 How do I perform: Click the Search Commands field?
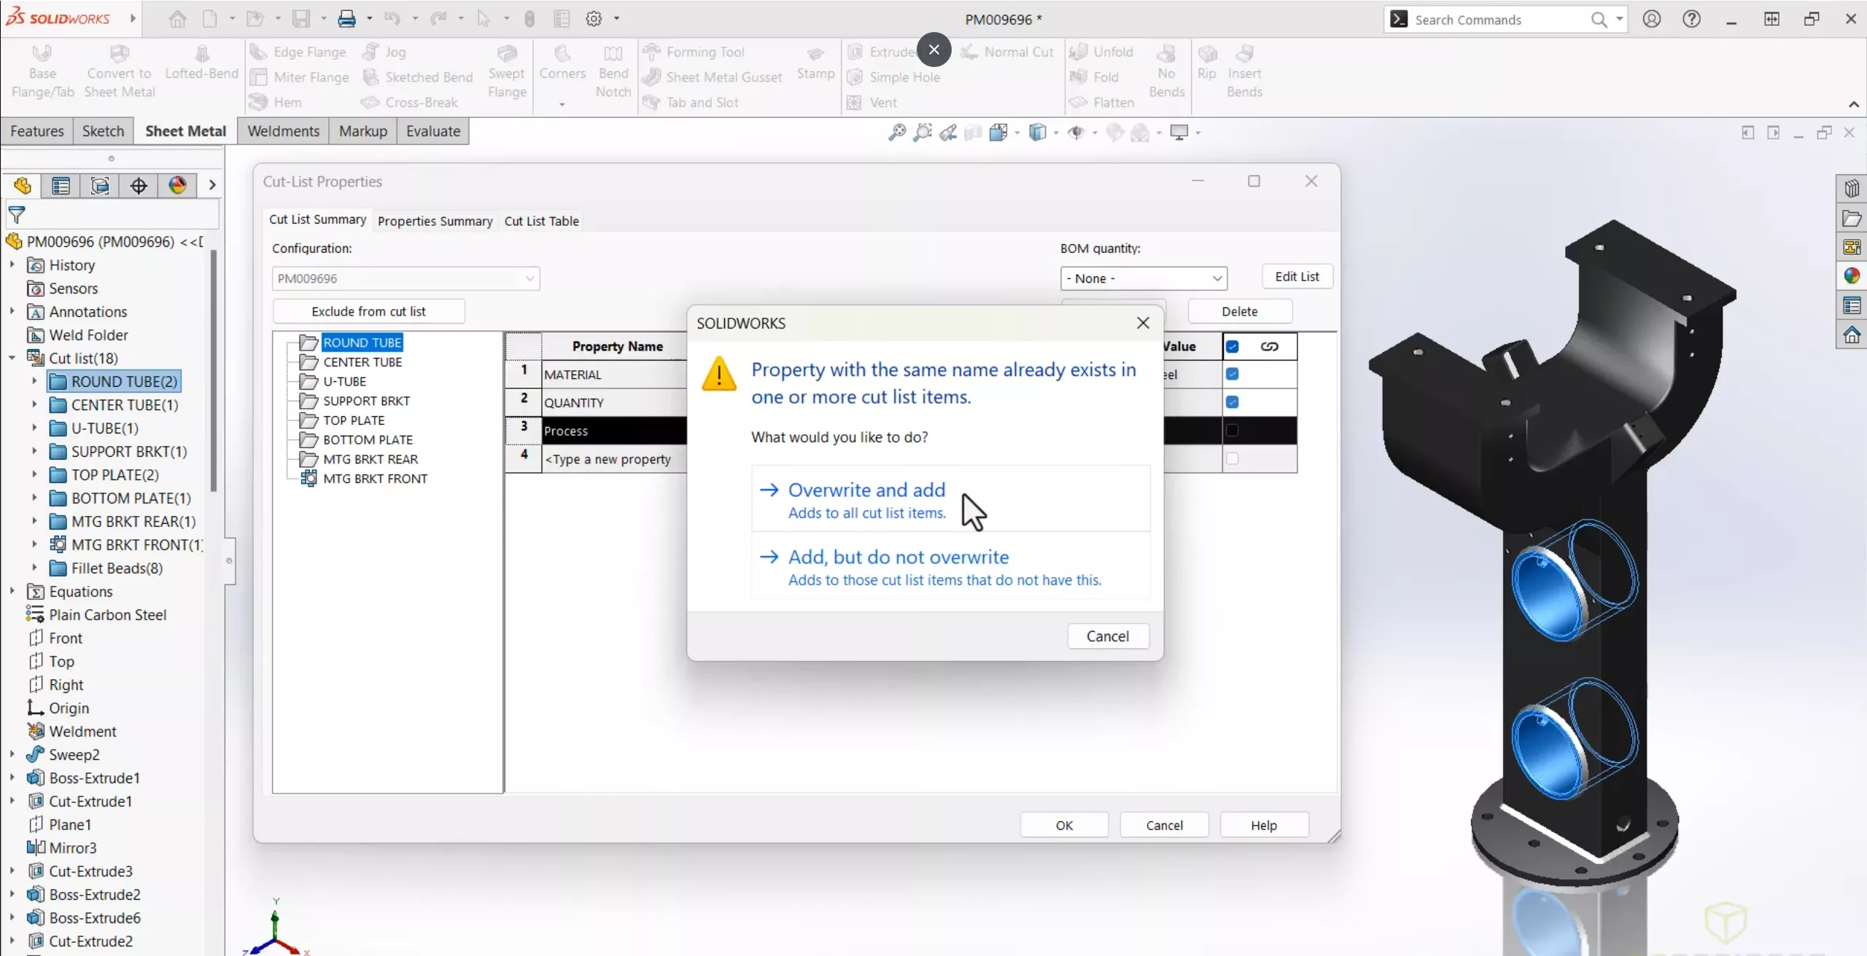click(1495, 20)
